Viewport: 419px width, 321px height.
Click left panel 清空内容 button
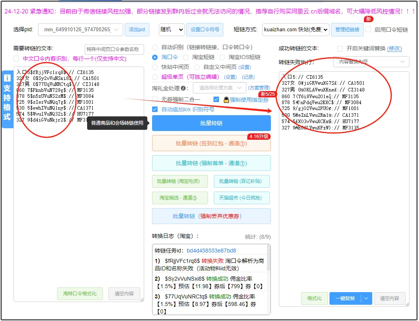124,294
